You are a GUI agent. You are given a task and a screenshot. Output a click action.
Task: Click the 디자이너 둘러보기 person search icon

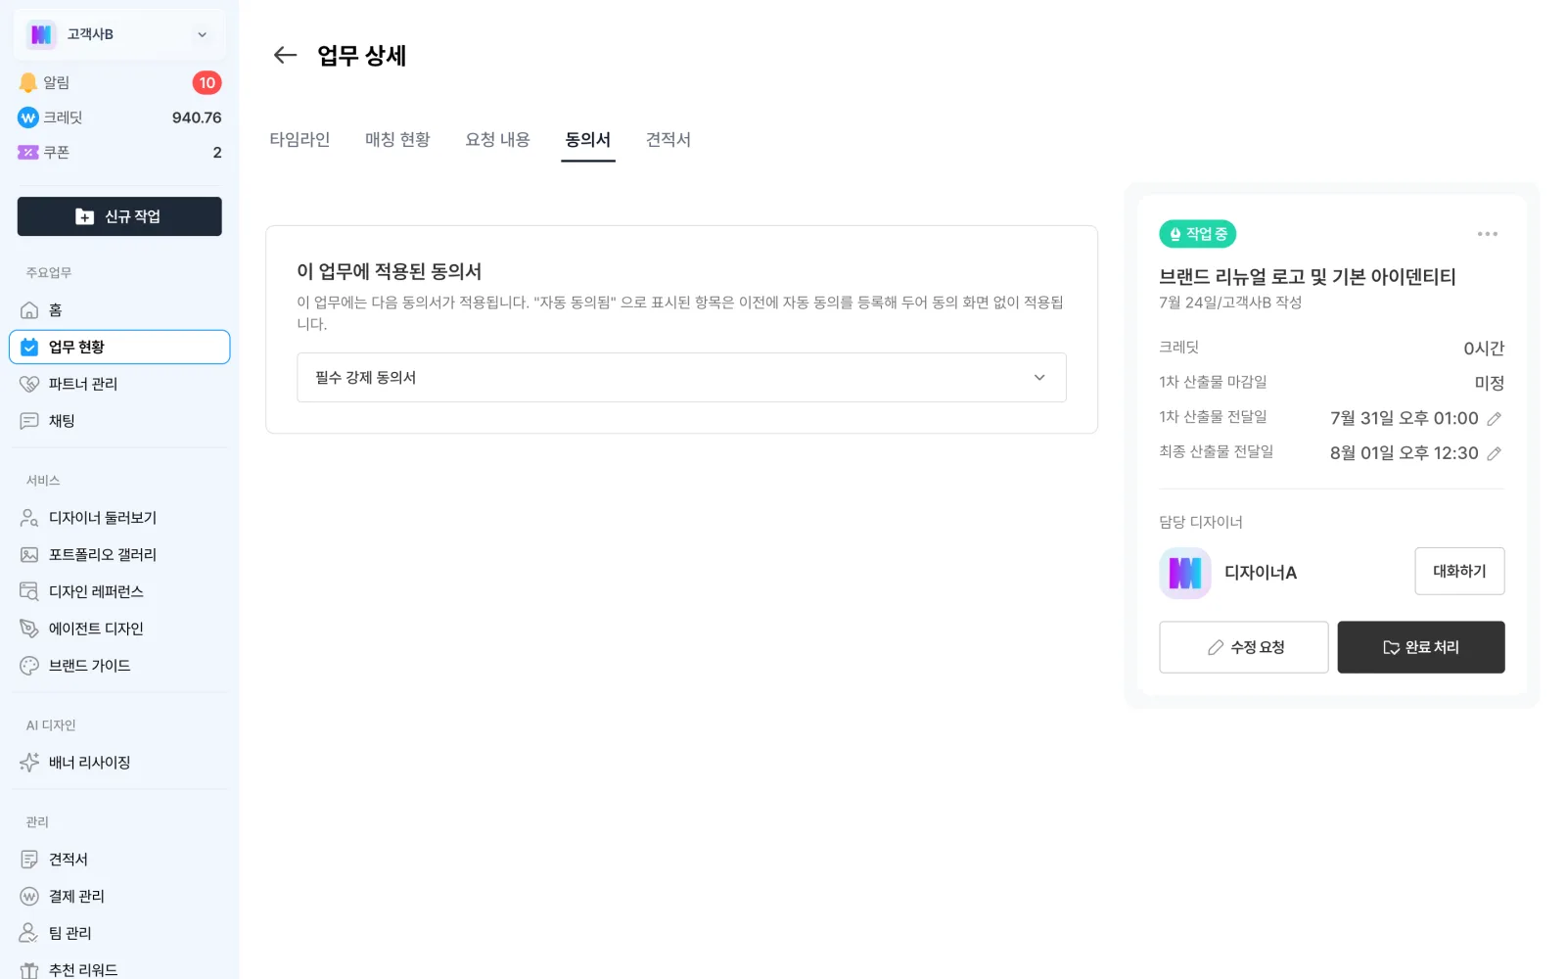pyautogui.click(x=29, y=518)
